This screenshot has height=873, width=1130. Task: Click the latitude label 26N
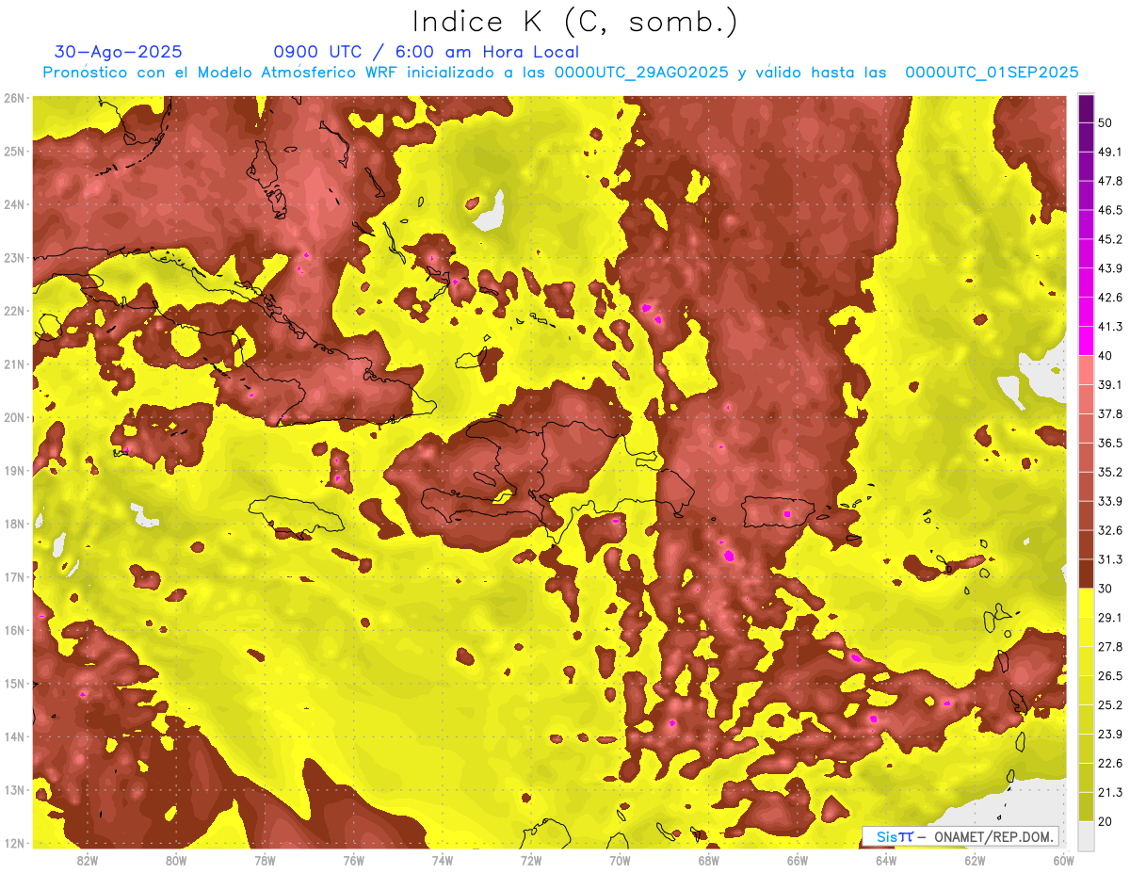click(x=14, y=98)
